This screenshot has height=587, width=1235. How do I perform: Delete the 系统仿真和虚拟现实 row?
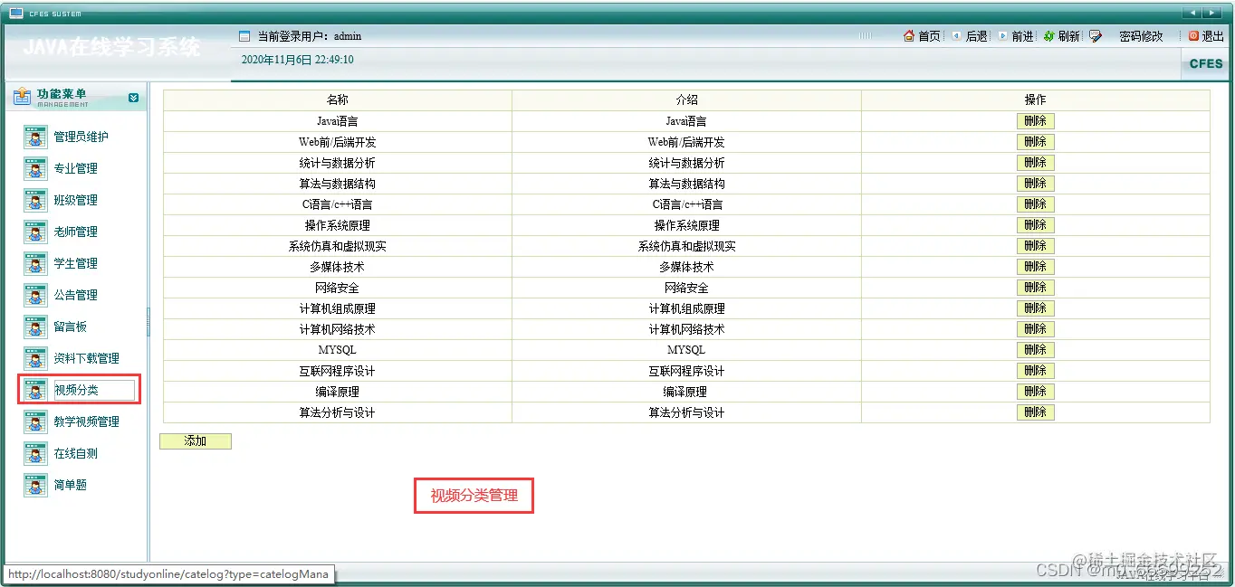click(1035, 246)
